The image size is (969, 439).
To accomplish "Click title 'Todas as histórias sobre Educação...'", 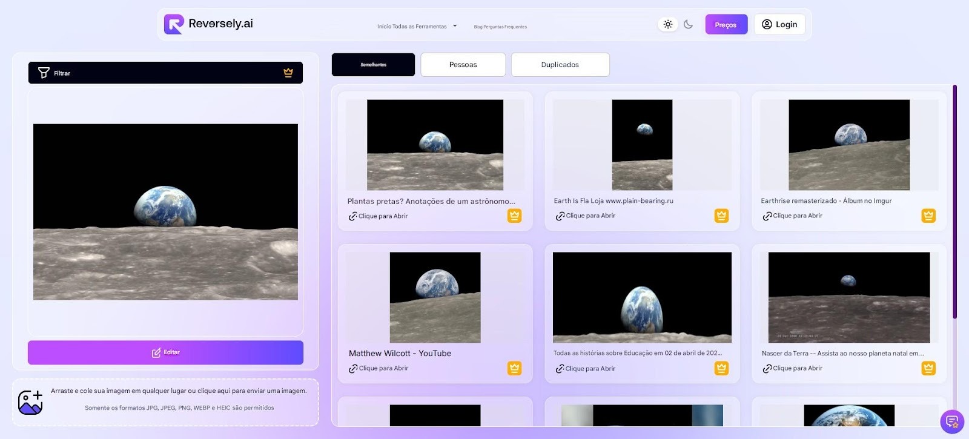I will click(638, 353).
